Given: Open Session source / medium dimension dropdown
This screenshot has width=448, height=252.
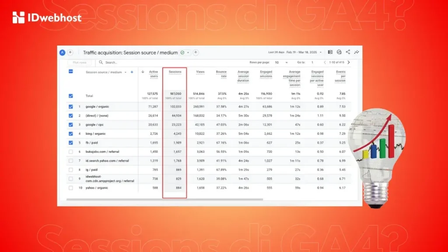Looking at the screenshot, I should coord(106,72).
